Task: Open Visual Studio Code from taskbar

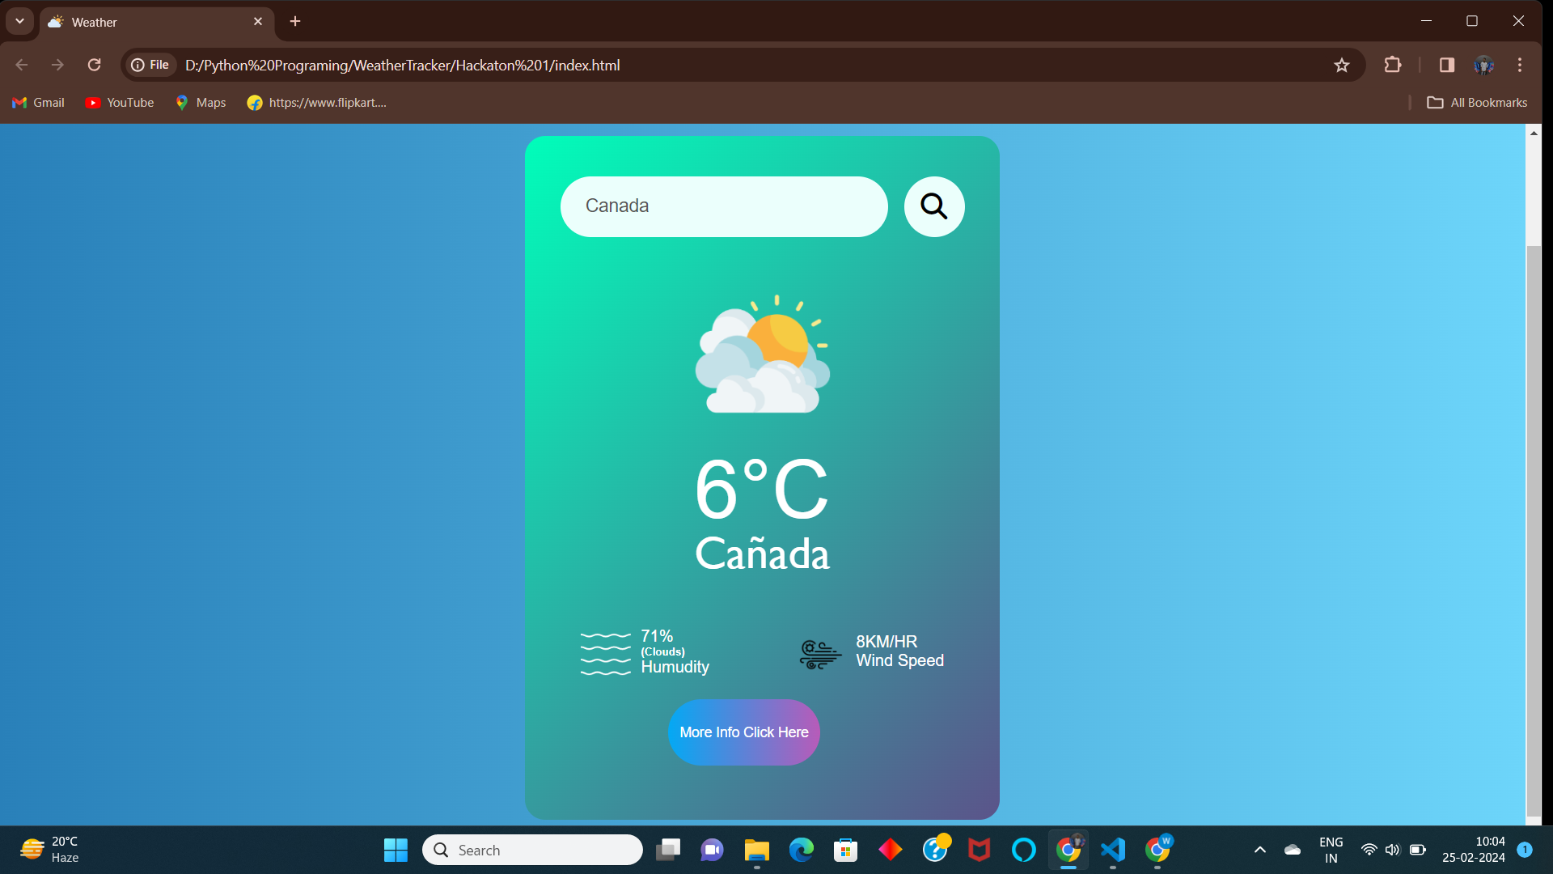Action: (1113, 850)
